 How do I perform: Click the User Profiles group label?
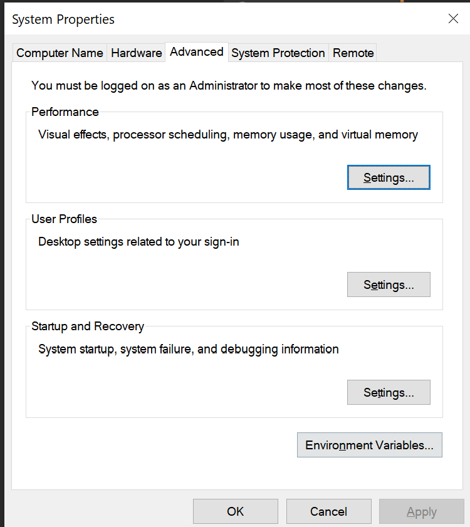click(x=65, y=219)
